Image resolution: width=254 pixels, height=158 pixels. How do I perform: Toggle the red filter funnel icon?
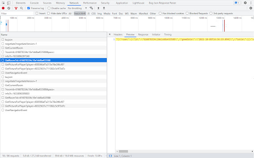pyautogui.click(x=16, y=8)
